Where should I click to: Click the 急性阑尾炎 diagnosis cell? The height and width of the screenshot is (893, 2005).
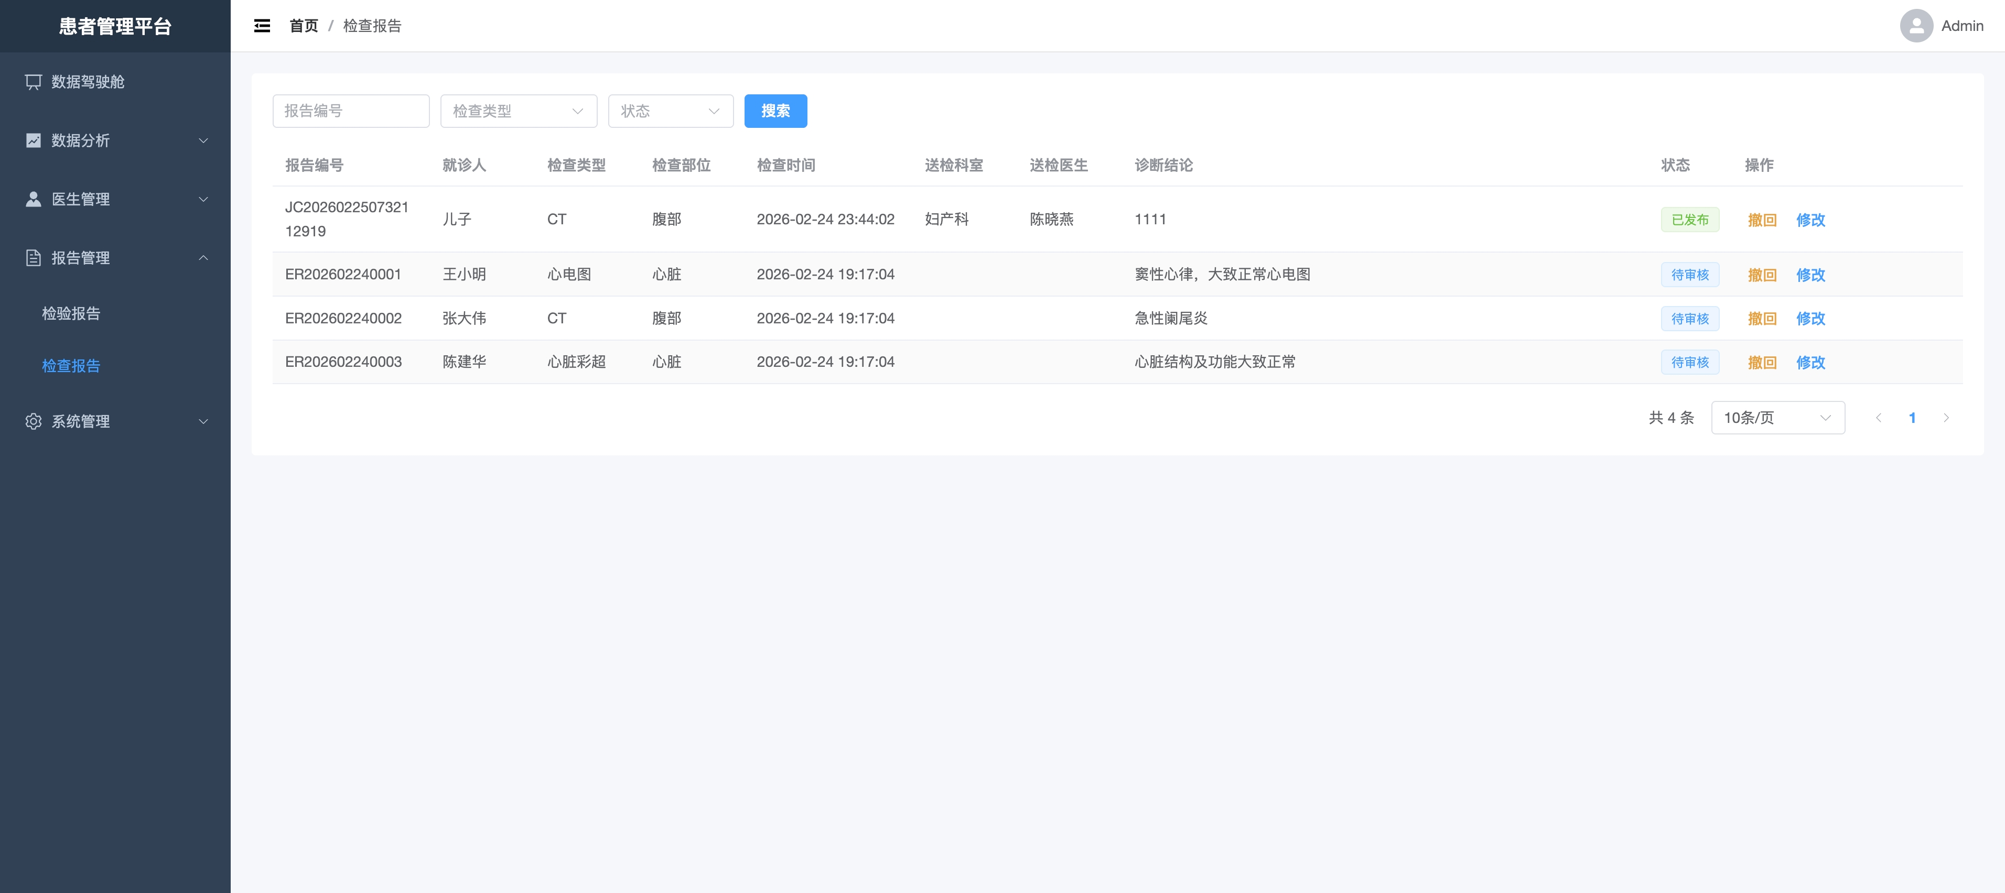click(1171, 318)
